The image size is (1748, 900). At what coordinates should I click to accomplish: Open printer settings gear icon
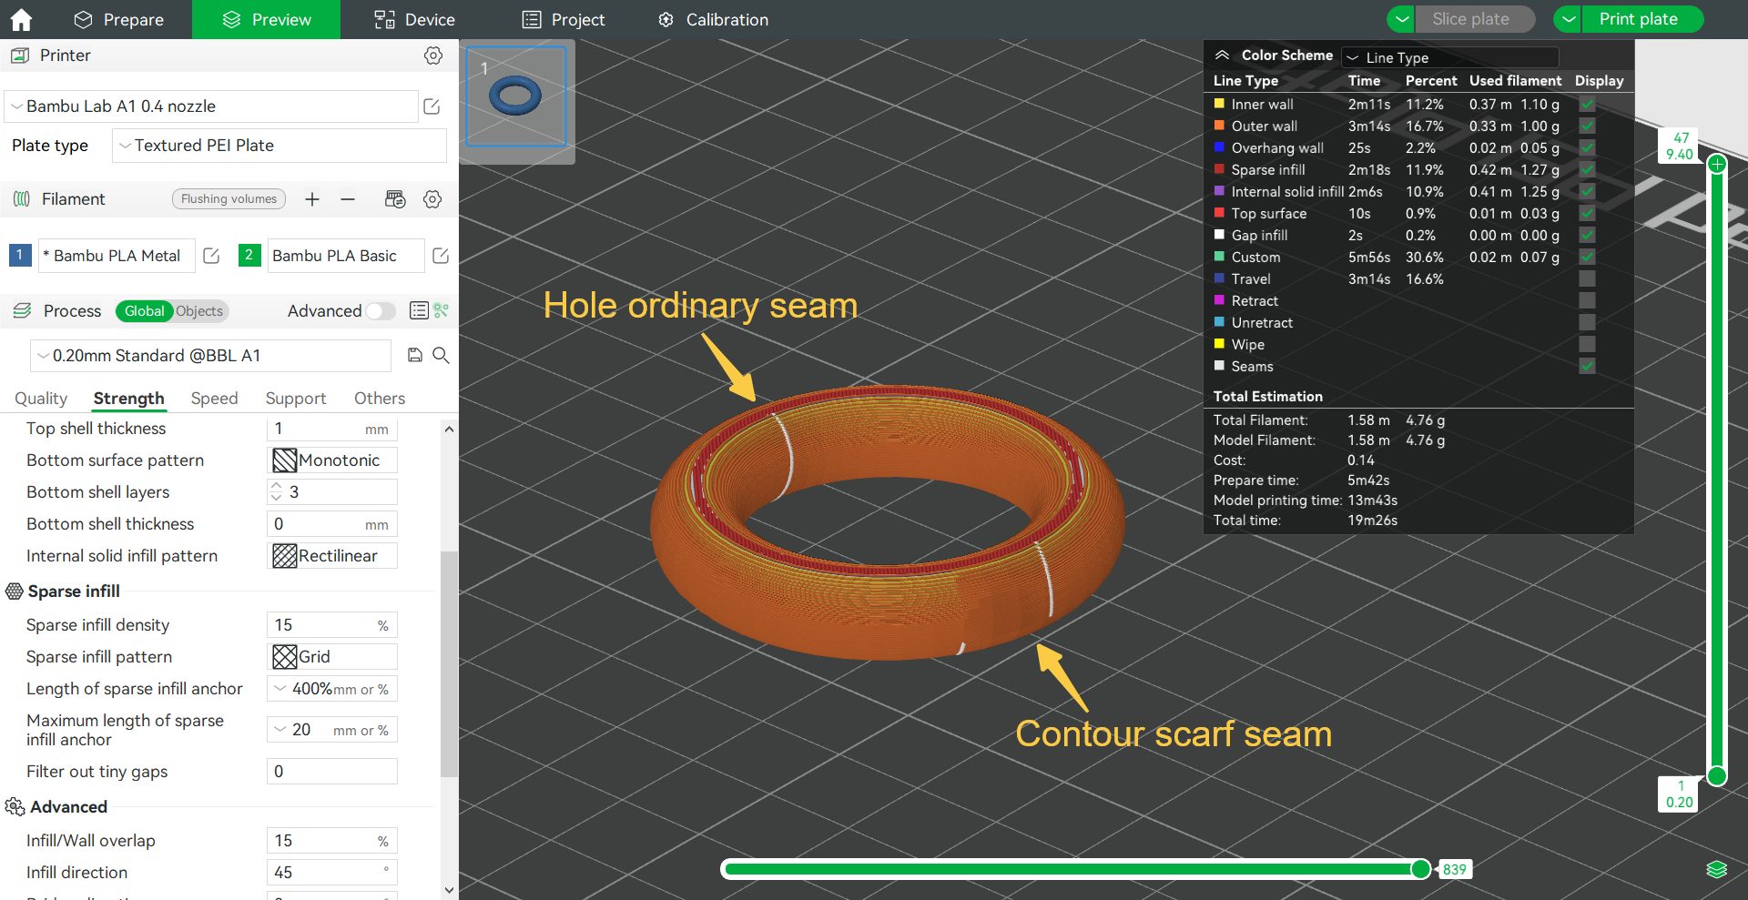coord(433,56)
